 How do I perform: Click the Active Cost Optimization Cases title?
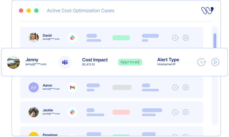pyautogui.click(x=81, y=11)
